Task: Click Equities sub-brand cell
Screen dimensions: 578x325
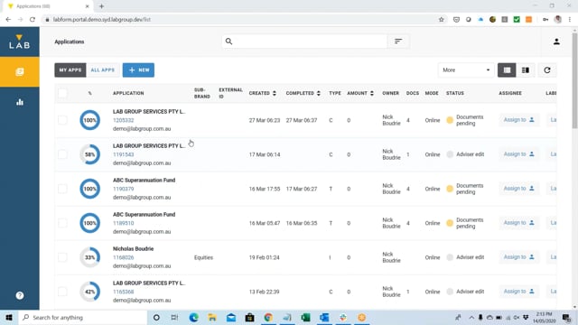Action: point(203,257)
